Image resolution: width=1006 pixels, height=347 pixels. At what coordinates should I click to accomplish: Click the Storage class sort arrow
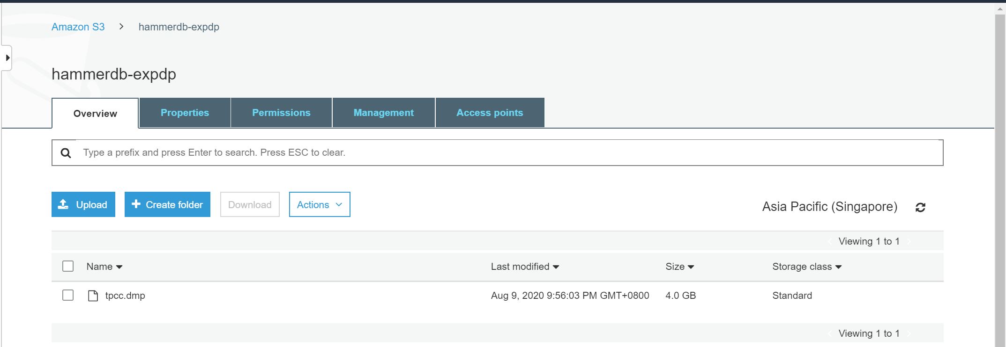pos(838,267)
